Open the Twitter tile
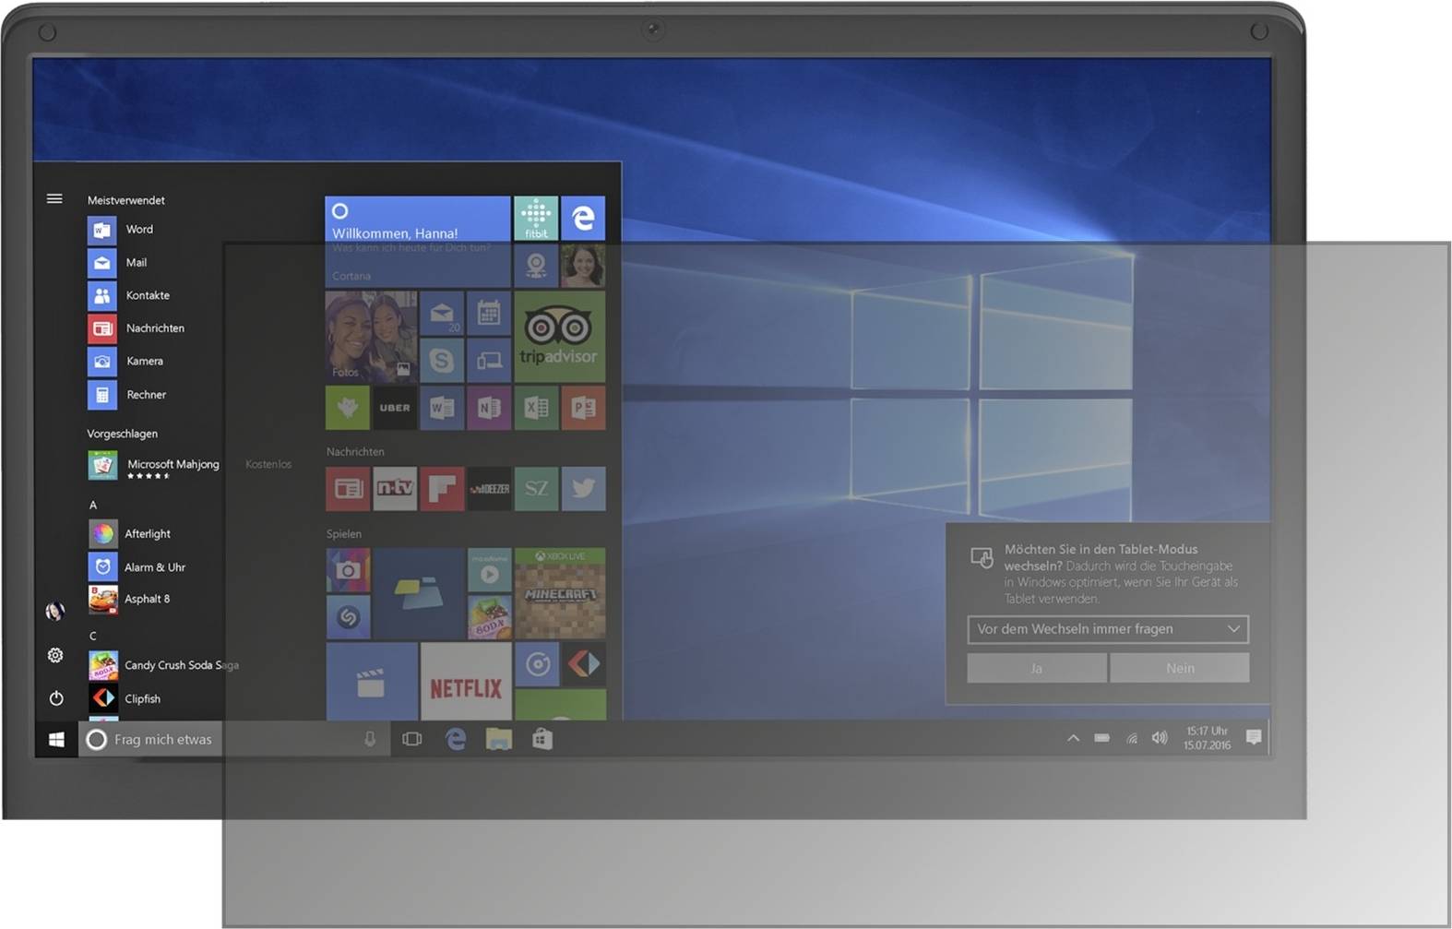Viewport: 1452px width, 929px height. click(x=583, y=489)
